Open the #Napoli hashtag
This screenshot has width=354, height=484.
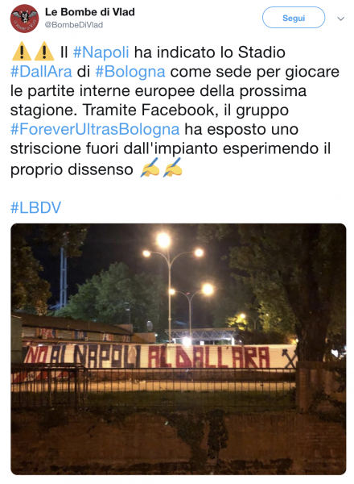coord(101,52)
